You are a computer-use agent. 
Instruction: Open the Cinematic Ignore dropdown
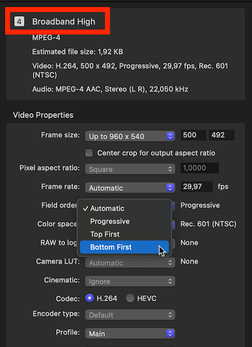[x=130, y=281]
